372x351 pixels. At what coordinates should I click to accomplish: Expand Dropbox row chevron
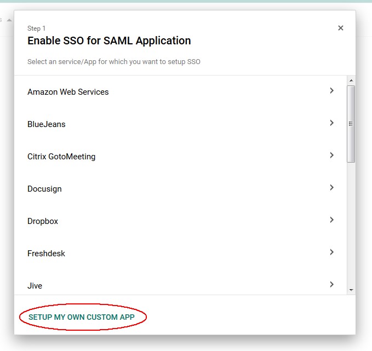(331, 220)
